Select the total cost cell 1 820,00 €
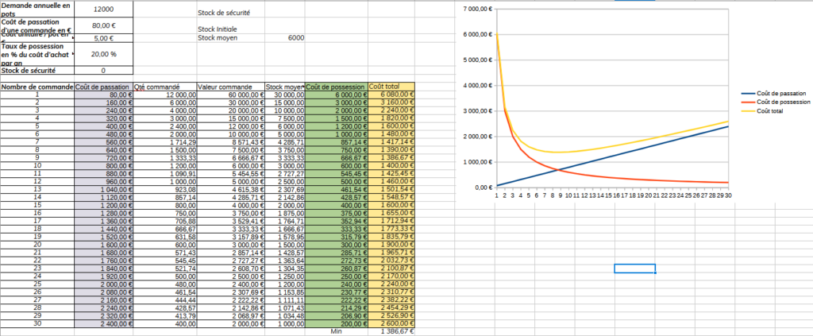 click(391, 118)
